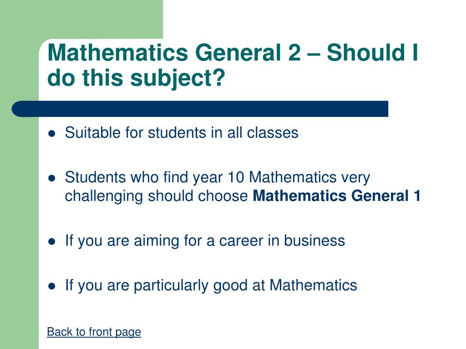Click the word 'Should I' in the title
This screenshot has width=466, height=349.
[x=372, y=53]
